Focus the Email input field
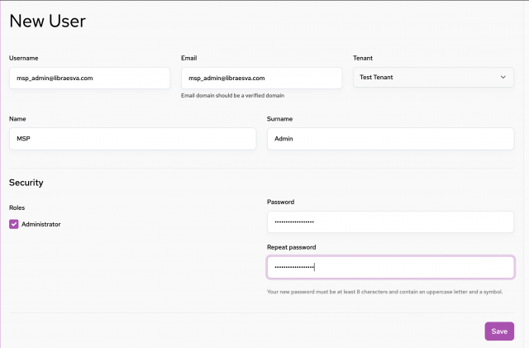Screen dimensions: 529x348 [261, 78]
